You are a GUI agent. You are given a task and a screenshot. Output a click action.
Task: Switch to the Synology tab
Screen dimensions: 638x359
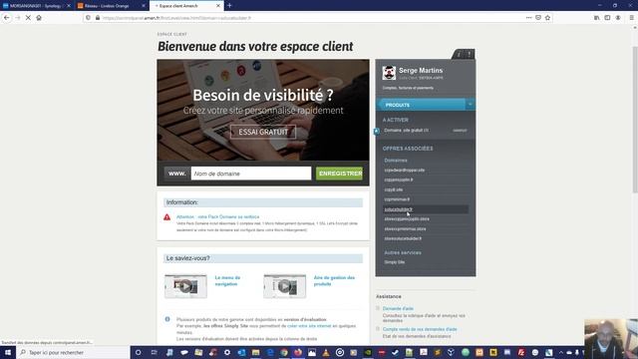click(37, 6)
